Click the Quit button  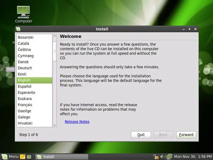(x=141, y=135)
